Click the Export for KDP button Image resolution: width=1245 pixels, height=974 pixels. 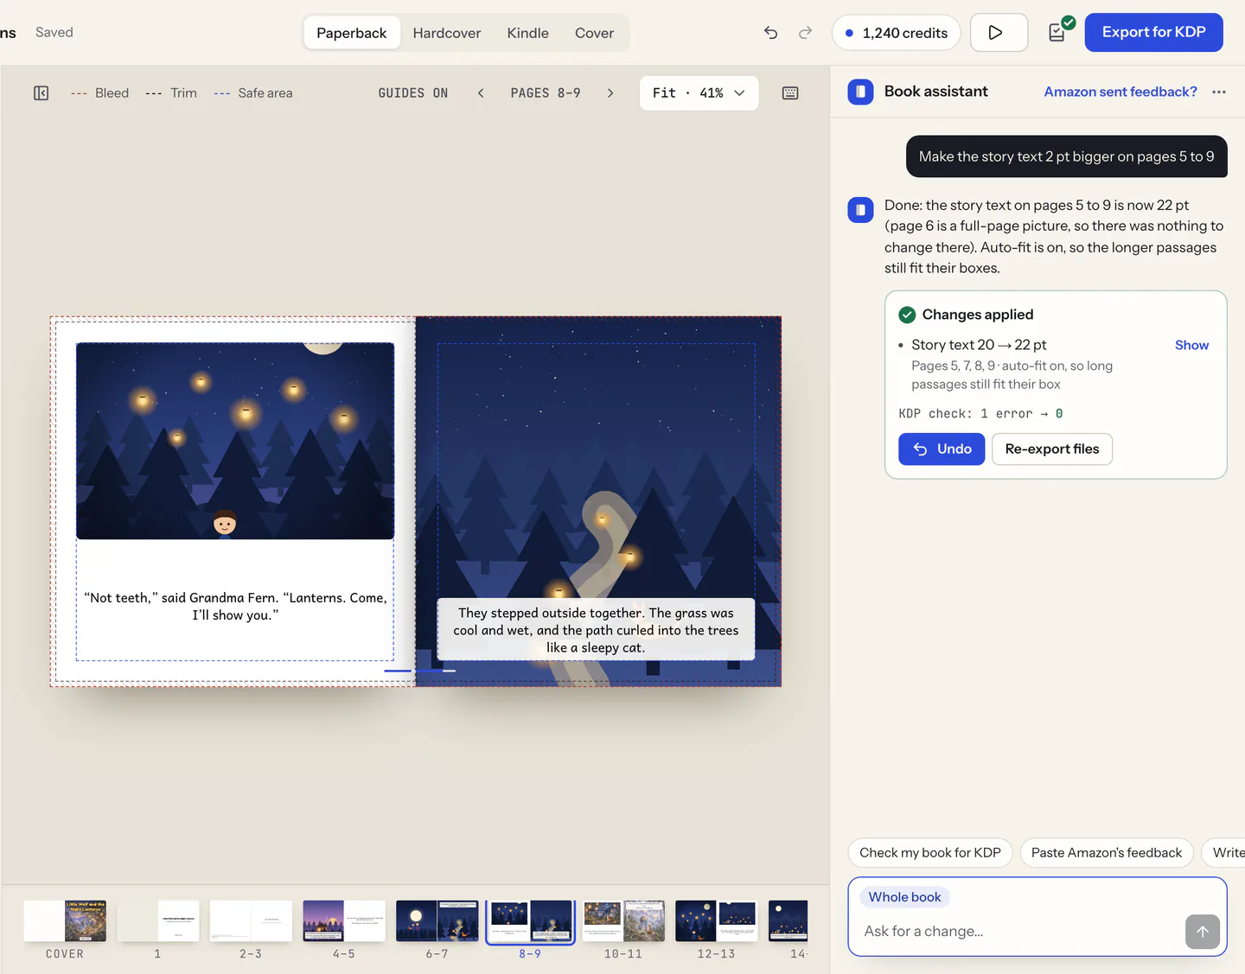(x=1154, y=32)
